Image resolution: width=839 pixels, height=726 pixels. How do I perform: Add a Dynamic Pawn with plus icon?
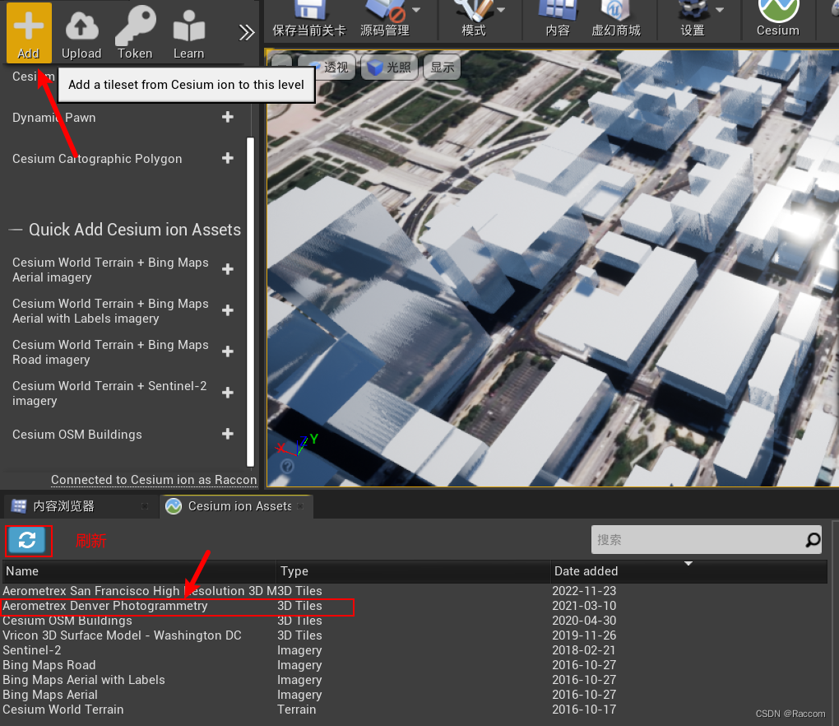point(227,117)
